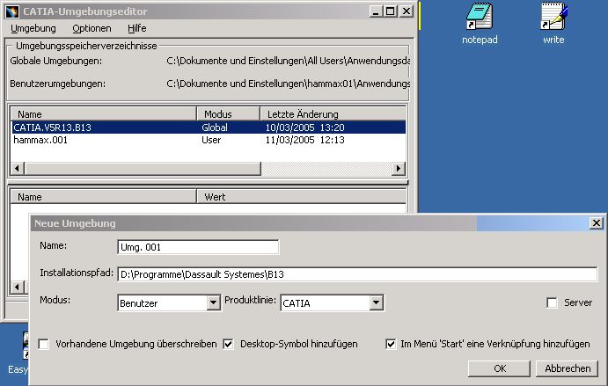The image size is (608, 386).
Task: Click the Global mode cell of CATIA.V5R13.B13
Action: (215, 127)
